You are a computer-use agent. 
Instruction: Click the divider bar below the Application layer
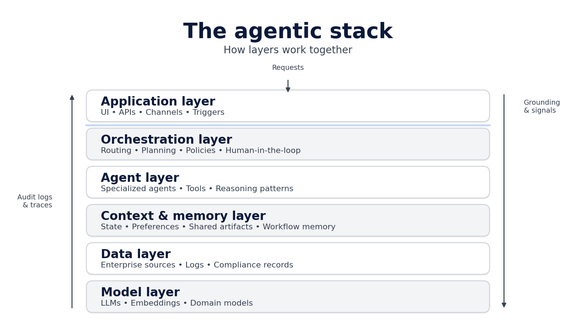tap(288, 125)
